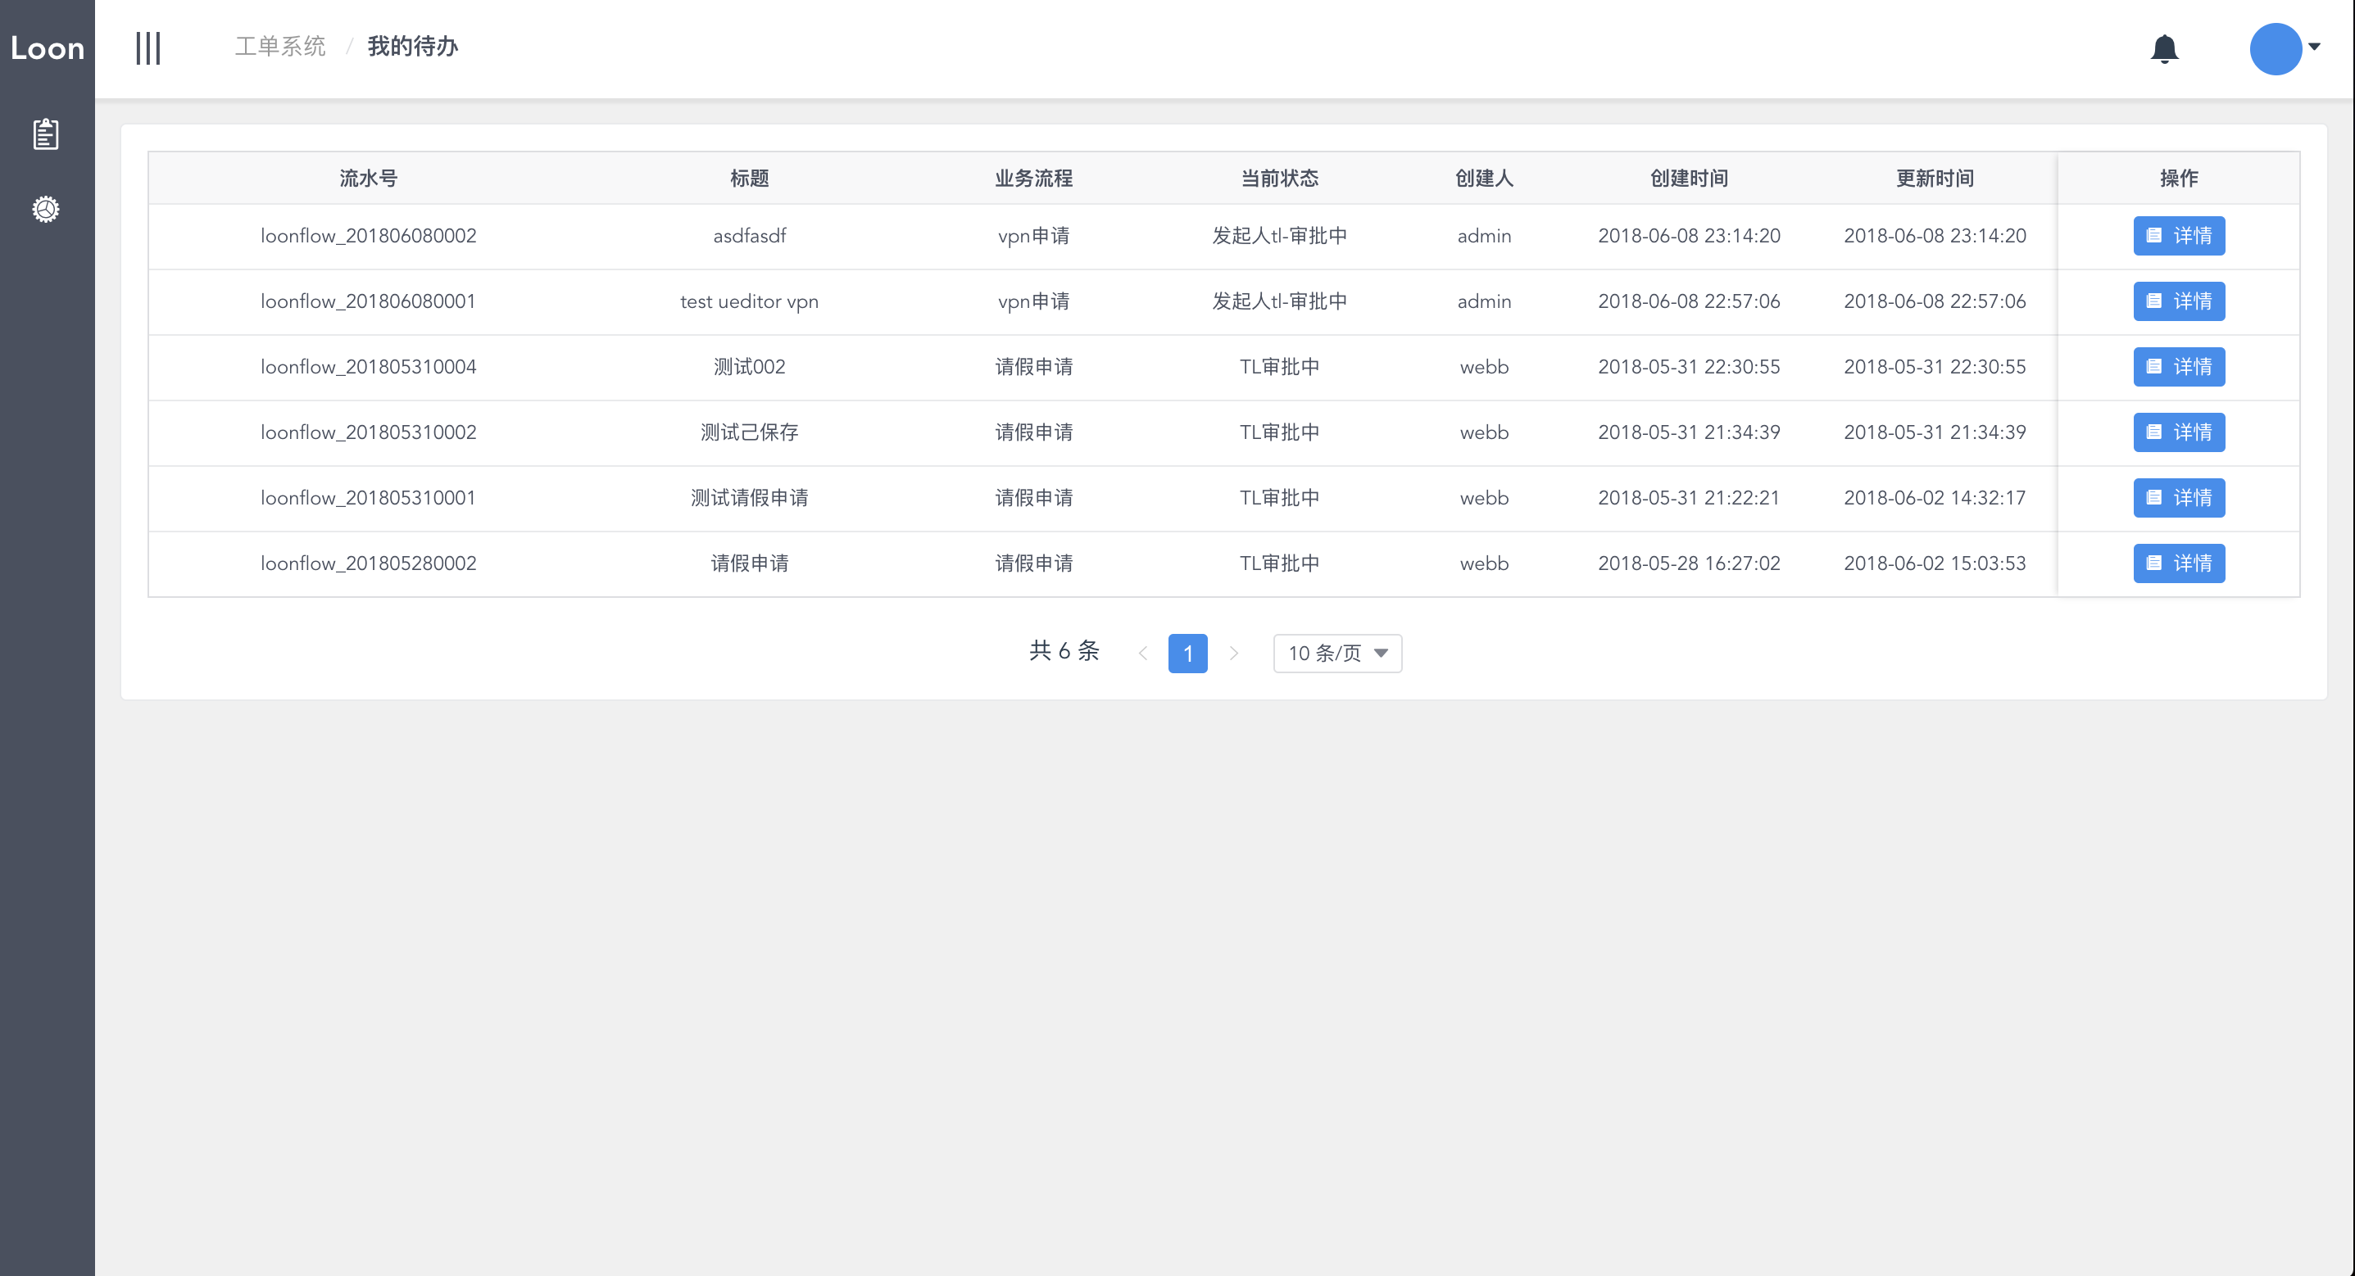
Task: Click the blue user avatar
Action: (2276, 48)
